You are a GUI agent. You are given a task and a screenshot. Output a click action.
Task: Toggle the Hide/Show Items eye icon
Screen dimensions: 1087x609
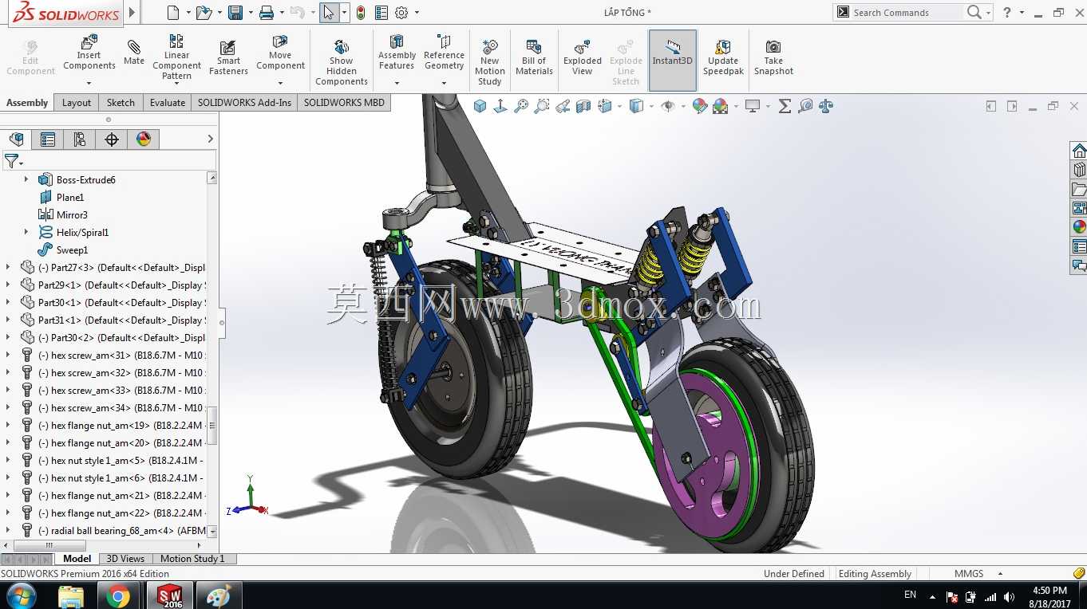point(668,106)
